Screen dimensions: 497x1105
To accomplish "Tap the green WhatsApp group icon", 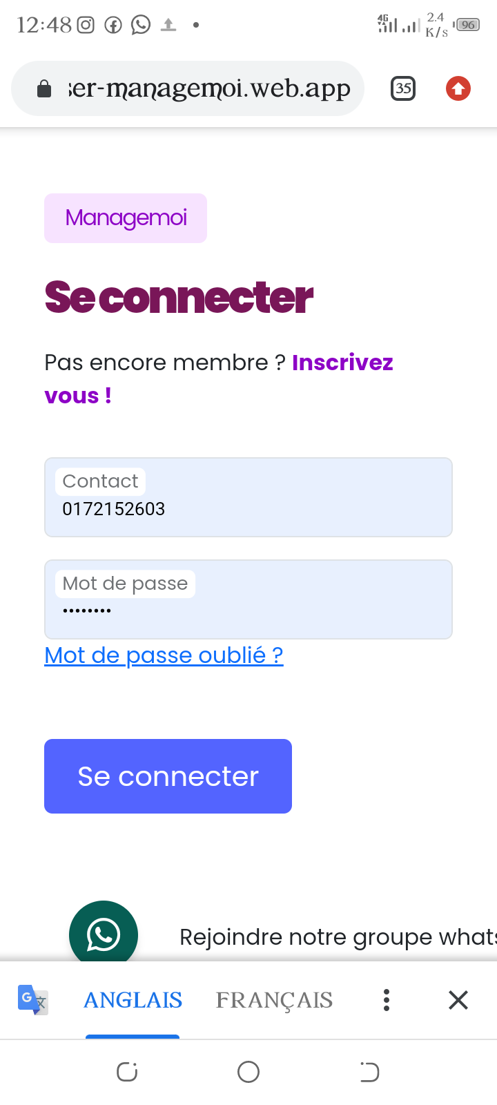I will click(104, 933).
